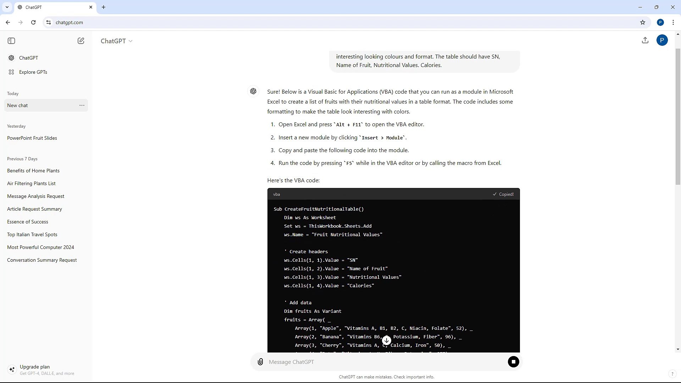This screenshot has height=383, width=681.
Task: Open the user profile avatar menu
Action: [662, 40]
